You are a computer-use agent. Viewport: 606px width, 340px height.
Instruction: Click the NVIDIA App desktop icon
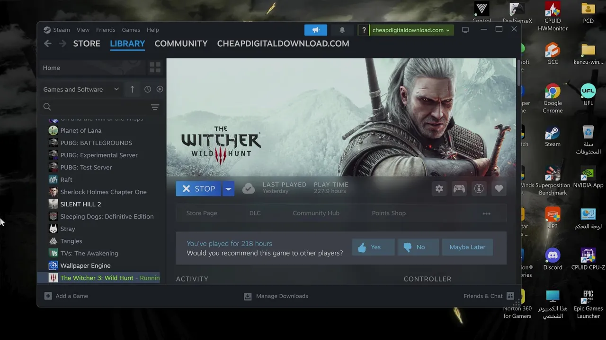pyautogui.click(x=588, y=177)
